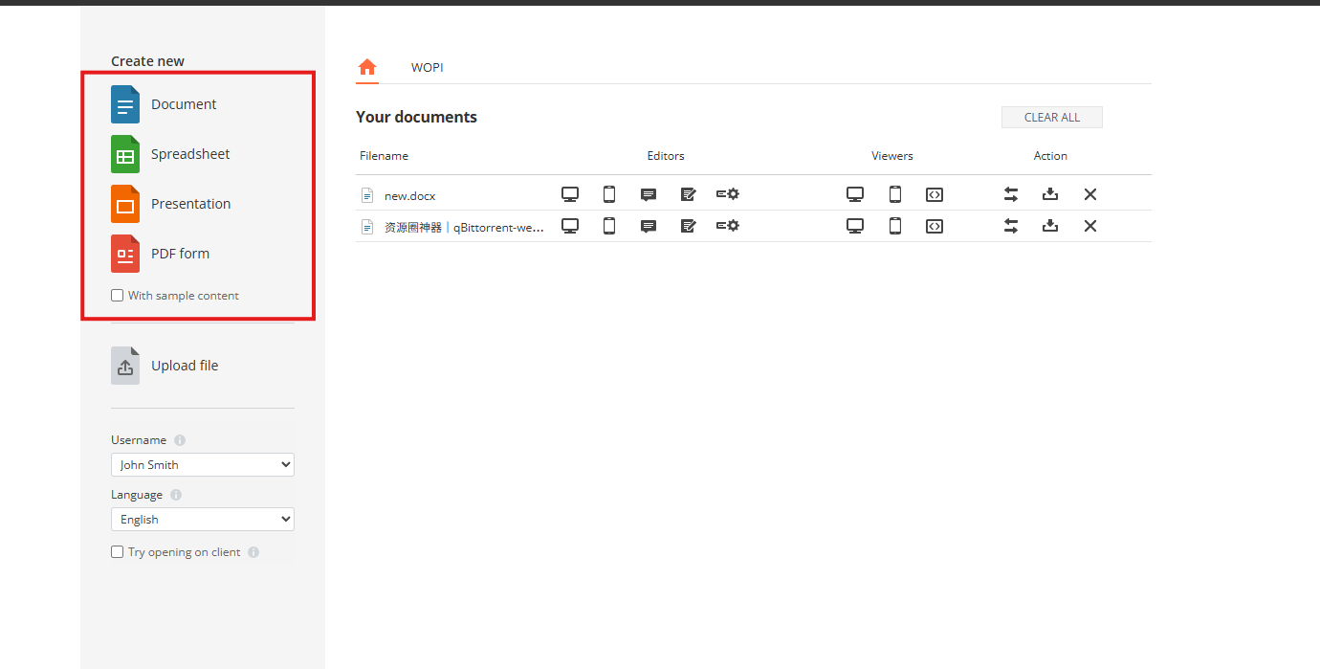Open the qBittorrent filename link
1320x669 pixels.
464,228
